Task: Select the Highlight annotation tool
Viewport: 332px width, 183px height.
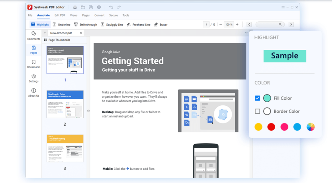Action: point(40,25)
